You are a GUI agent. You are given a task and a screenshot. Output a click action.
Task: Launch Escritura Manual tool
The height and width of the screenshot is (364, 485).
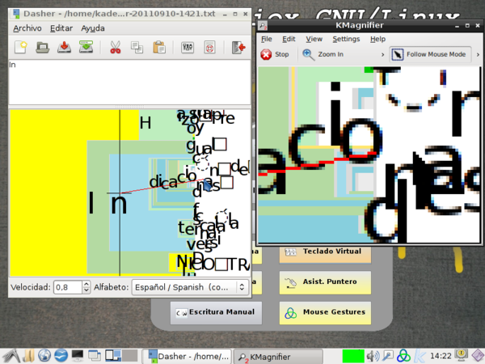[x=216, y=312]
